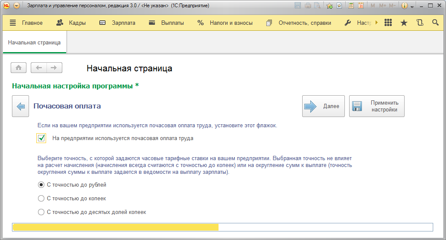Screen dimensions: 446x240
Task: Click the Print preview icon in title bar
Action: tap(317, 6)
